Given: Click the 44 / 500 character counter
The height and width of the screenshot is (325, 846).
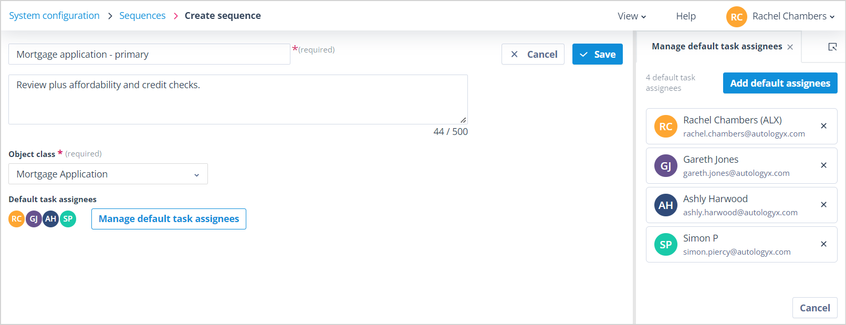Looking at the screenshot, I should (451, 132).
